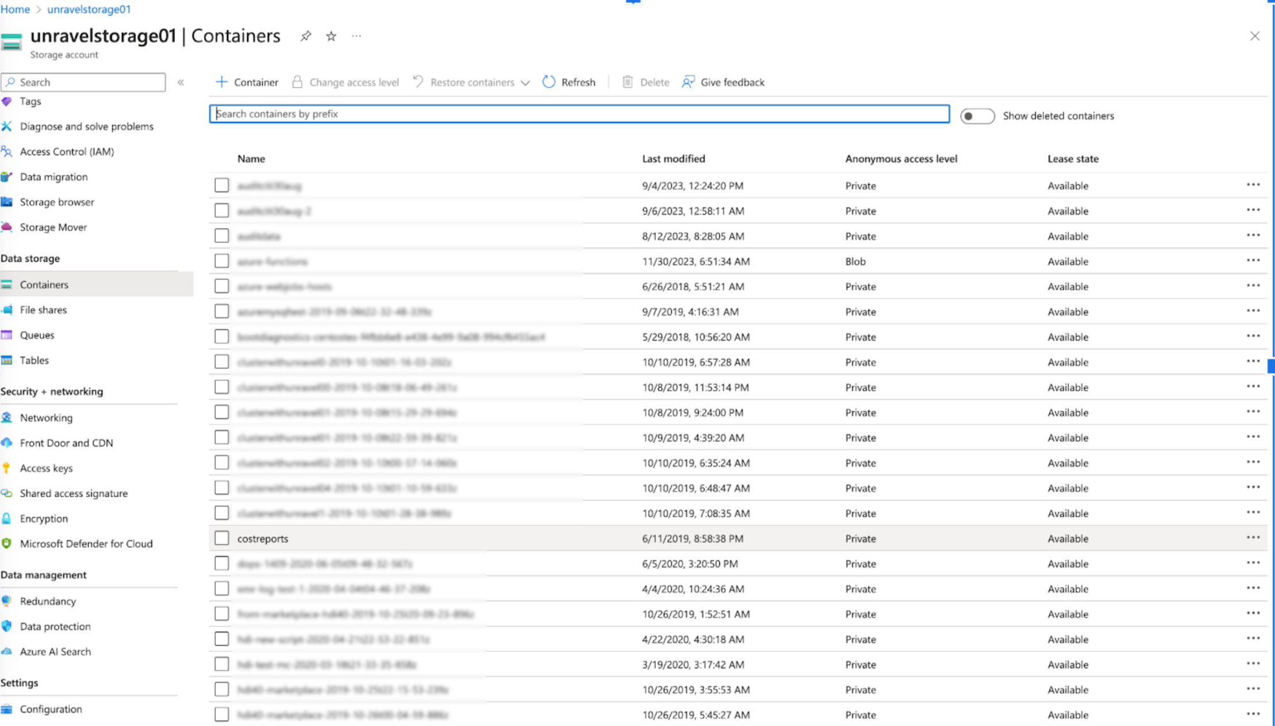This screenshot has width=1275, height=726.
Task: Focus the Search containers by prefix field
Action: click(579, 114)
